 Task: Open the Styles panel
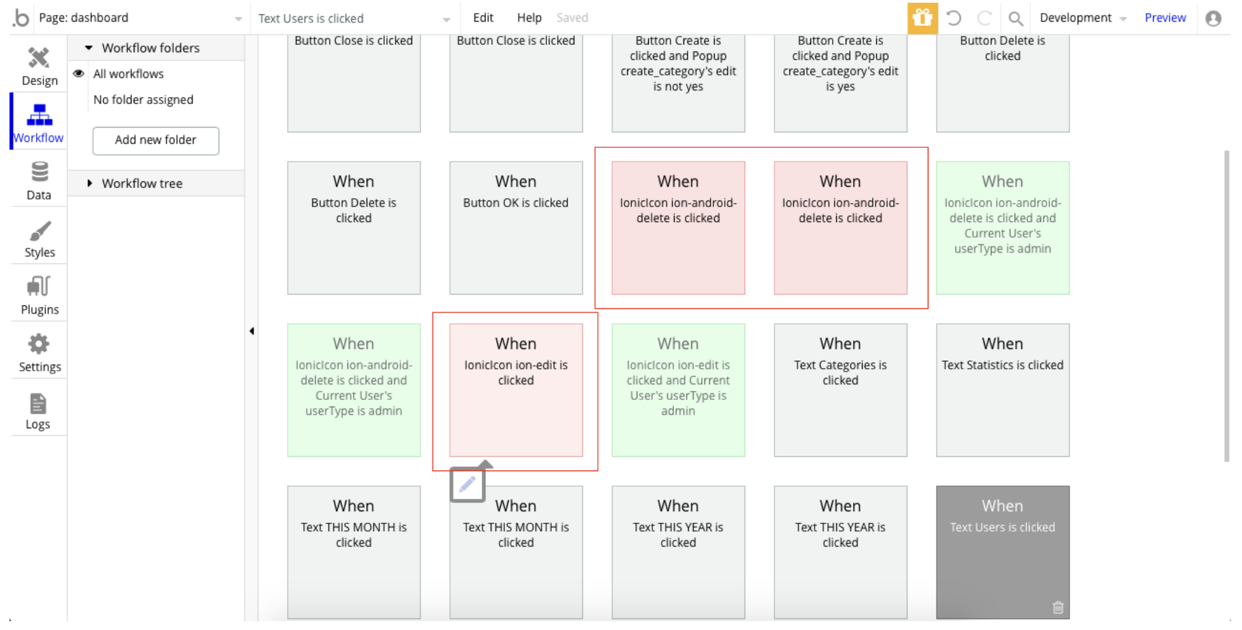(x=39, y=238)
